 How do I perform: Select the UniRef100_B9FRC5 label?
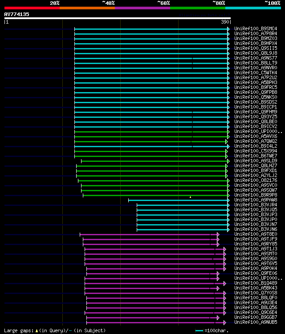(256, 87)
